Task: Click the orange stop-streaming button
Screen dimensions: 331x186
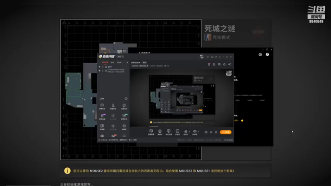Action: tap(225, 132)
